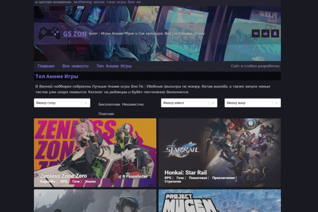Image resolution: width=318 pixels, height=212 pixels.
Task: Click the Фильтр жанр chevron arrow
Action: point(276,103)
